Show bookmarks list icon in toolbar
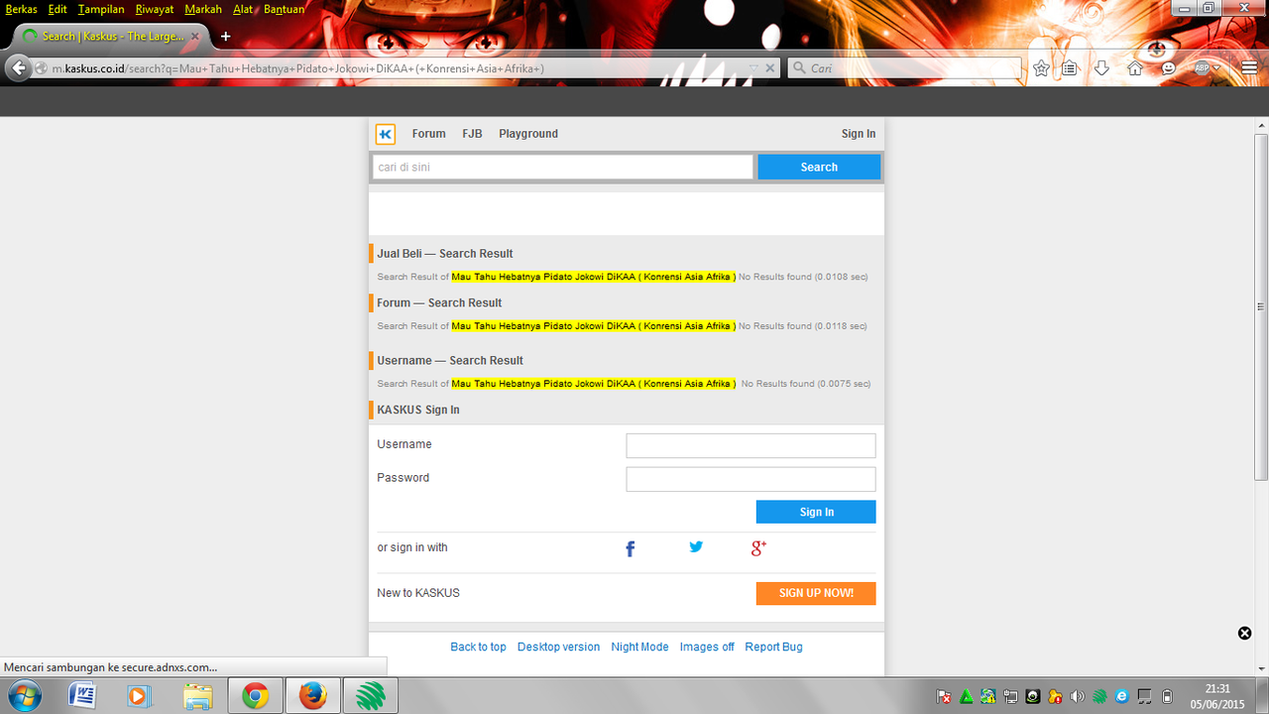The width and height of the screenshot is (1269, 714). (1070, 68)
